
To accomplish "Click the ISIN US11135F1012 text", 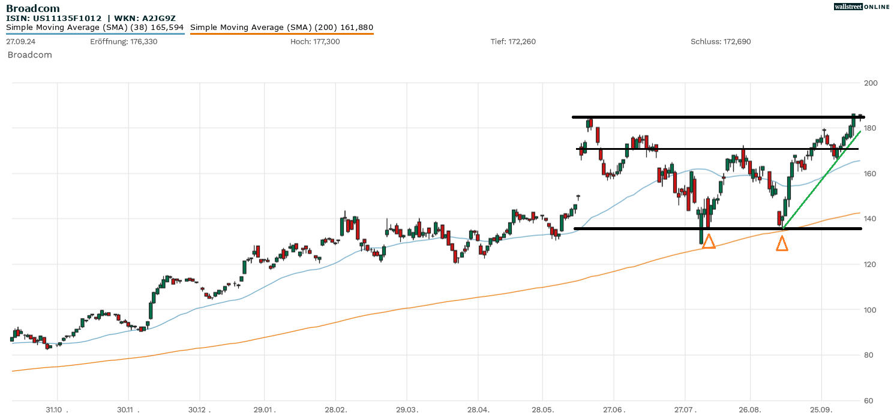I will click(x=54, y=19).
